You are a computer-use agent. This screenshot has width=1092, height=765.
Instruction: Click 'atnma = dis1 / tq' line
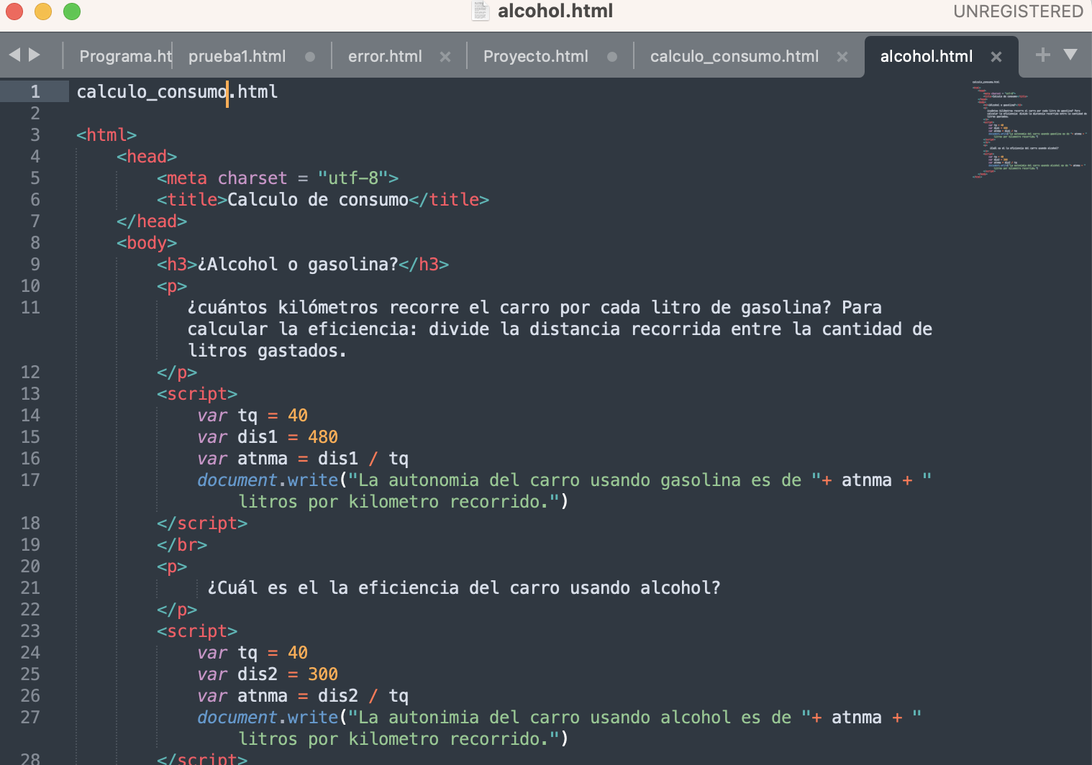tap(323, 458)
